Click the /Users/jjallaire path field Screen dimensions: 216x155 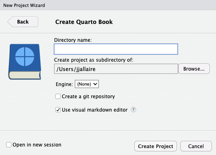116,69
